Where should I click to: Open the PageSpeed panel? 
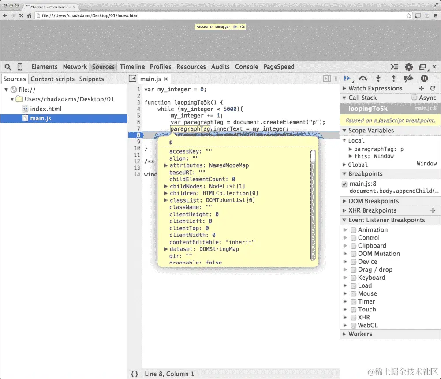coord(279,67)
